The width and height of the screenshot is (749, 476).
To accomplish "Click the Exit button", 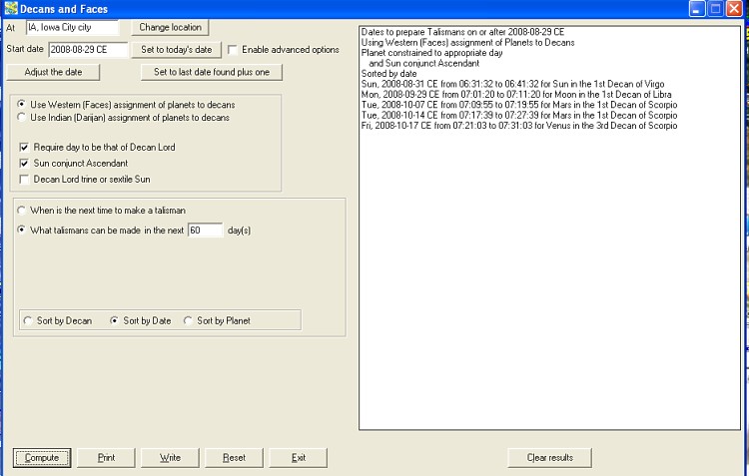I will pos(298,458).
